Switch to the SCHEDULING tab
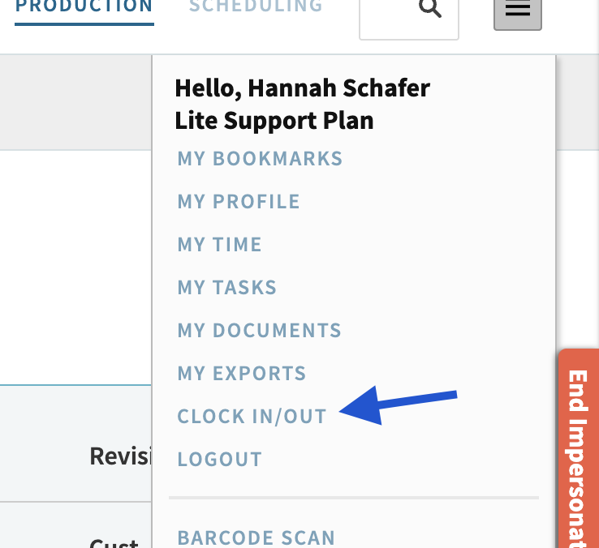Viewport: 599px width, 548px height. [256, 6]
